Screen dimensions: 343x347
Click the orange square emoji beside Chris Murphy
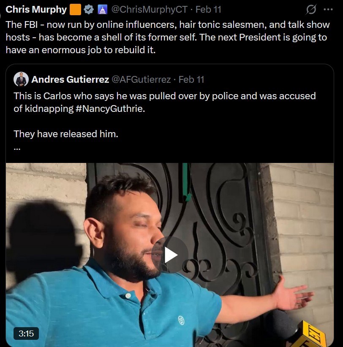(74, 9)
